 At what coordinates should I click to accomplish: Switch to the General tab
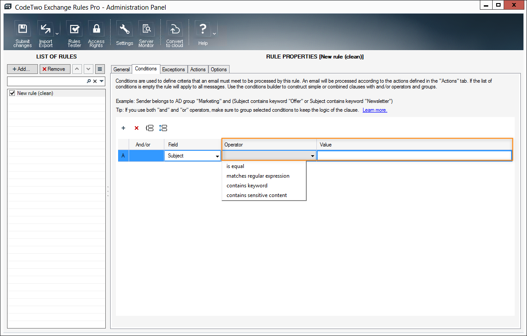(121, 69)
